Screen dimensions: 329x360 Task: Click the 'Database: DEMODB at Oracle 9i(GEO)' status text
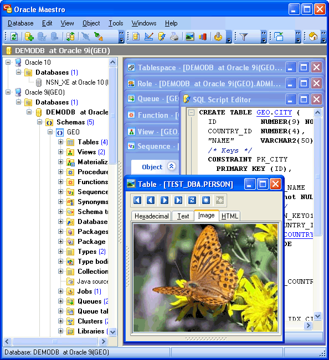[57, 352]
